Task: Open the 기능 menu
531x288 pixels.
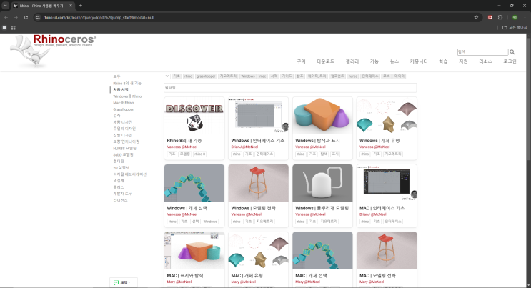Action: (x=374, y=61)
